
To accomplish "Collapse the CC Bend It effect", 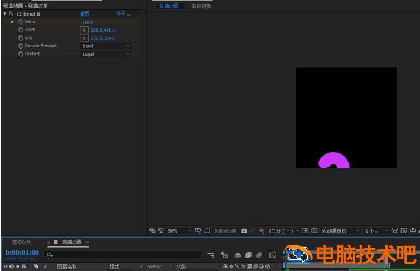I will click(x=5, y=13).
